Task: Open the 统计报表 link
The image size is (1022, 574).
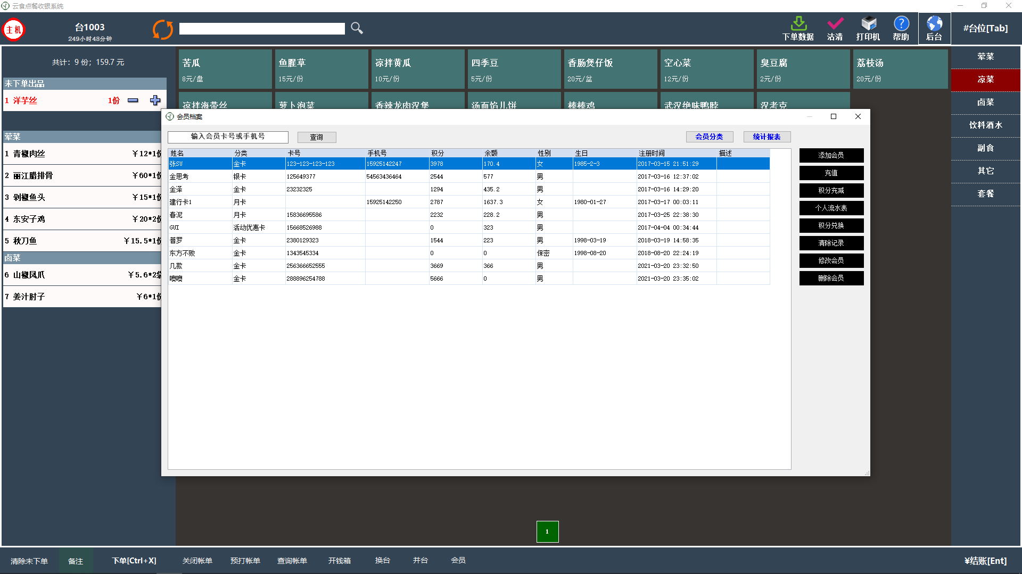Action: 767,137
